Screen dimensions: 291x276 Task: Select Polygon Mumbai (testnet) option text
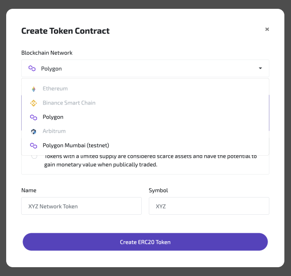coord(76,145)
